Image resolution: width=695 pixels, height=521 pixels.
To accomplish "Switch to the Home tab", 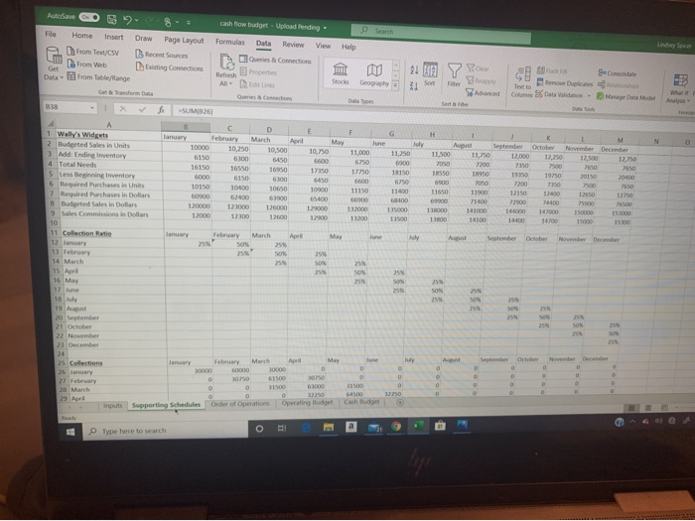I will (x=82, y=36).
